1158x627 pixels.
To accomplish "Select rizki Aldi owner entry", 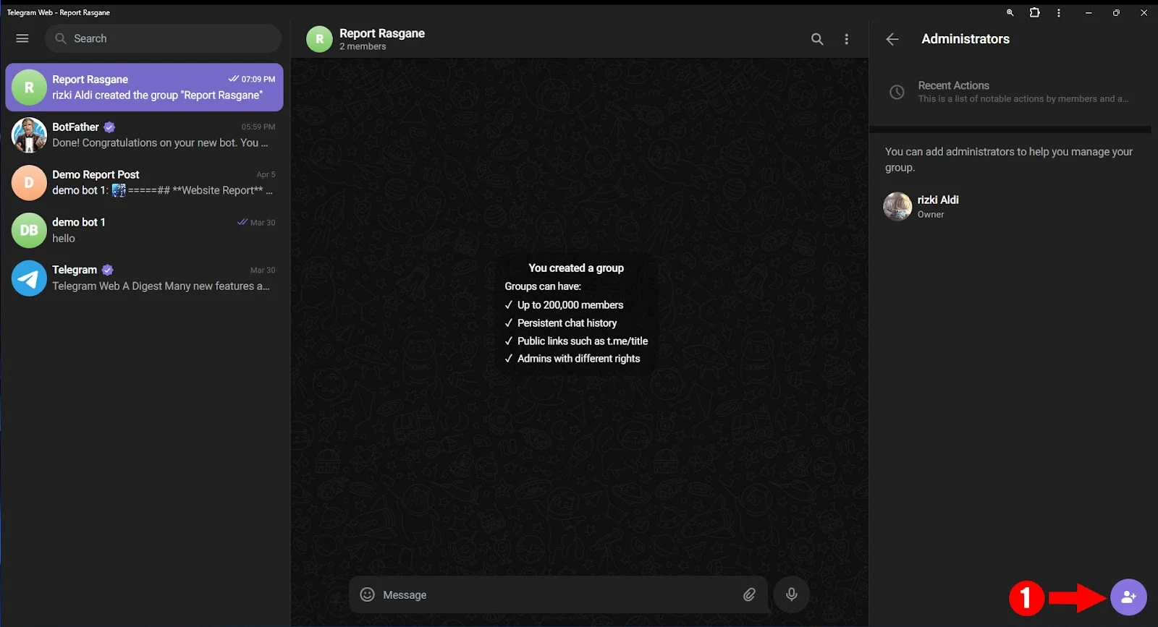I will [x=1010, y=207].
